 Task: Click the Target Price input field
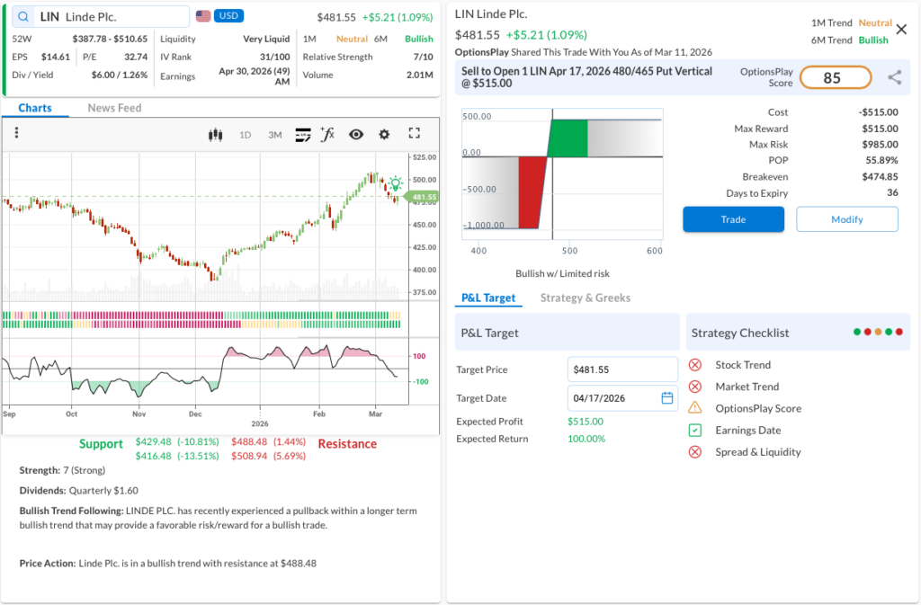[622, 369]
